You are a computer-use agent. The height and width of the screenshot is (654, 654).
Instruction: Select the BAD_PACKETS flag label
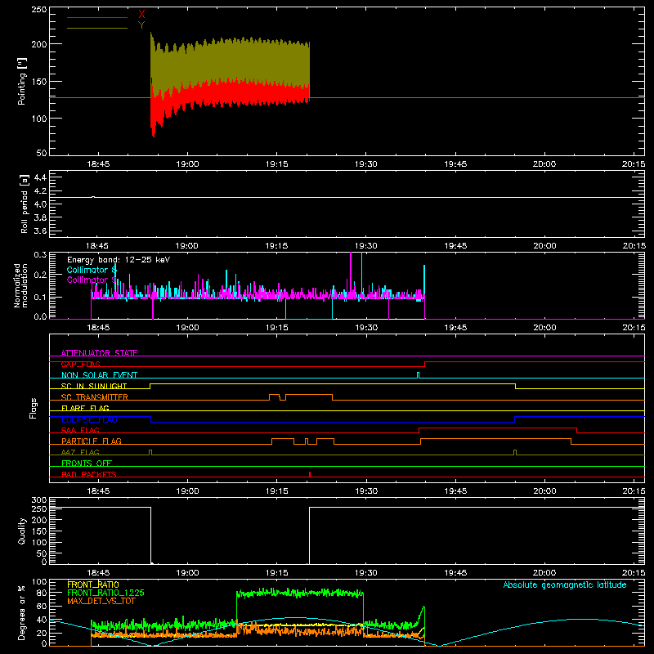pos(89,474)
